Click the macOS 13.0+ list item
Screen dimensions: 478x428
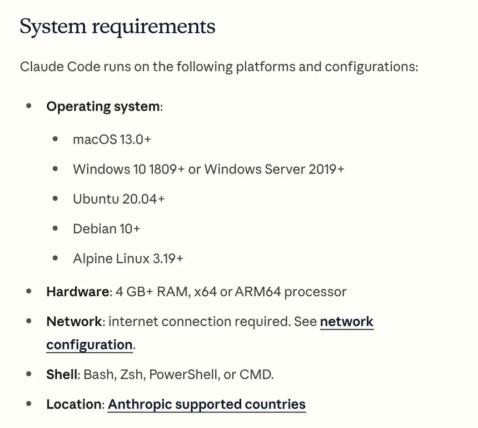112,140
